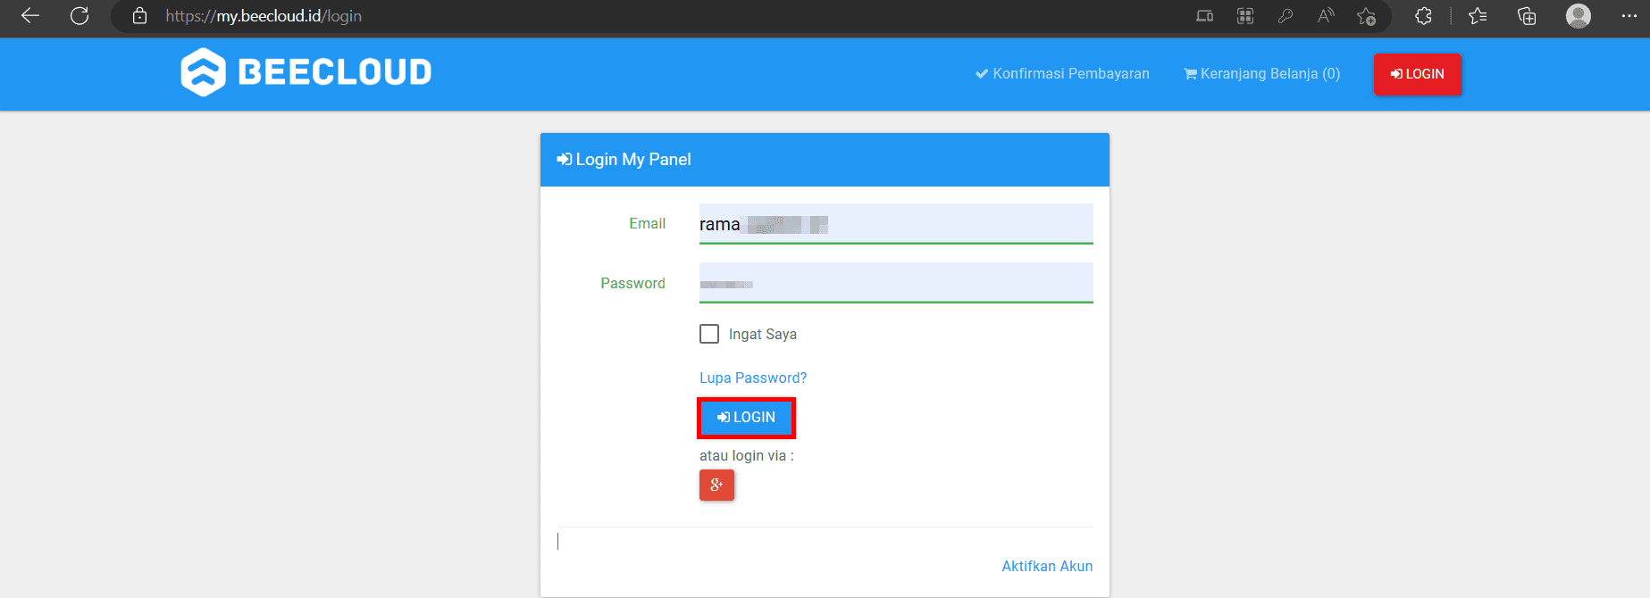Open the password key icon in toolbar
1650x598 pixels.
(x=1286, y=16)
